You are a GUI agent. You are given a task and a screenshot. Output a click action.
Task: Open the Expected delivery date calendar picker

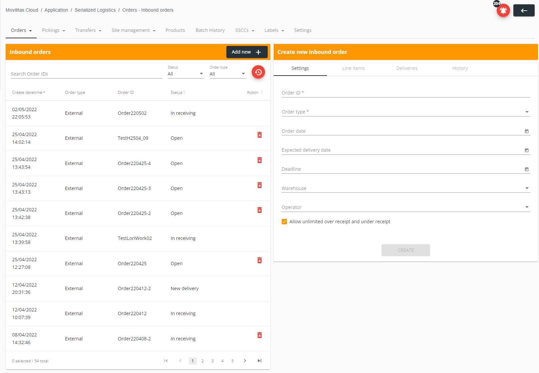click(526, 150)
